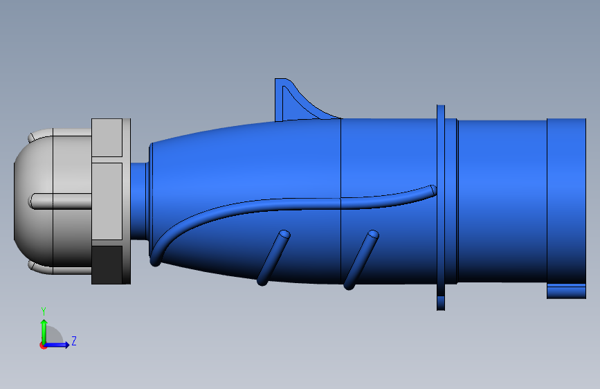Click the red origin point of triad
Viewport: 600px width, 389px height.
click(x=43, y=345)
